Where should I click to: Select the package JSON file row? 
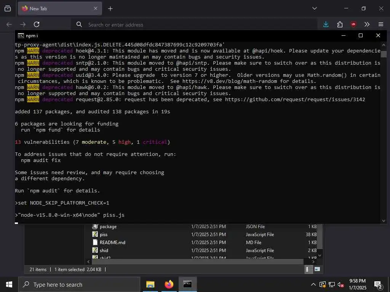coord(204,227)
